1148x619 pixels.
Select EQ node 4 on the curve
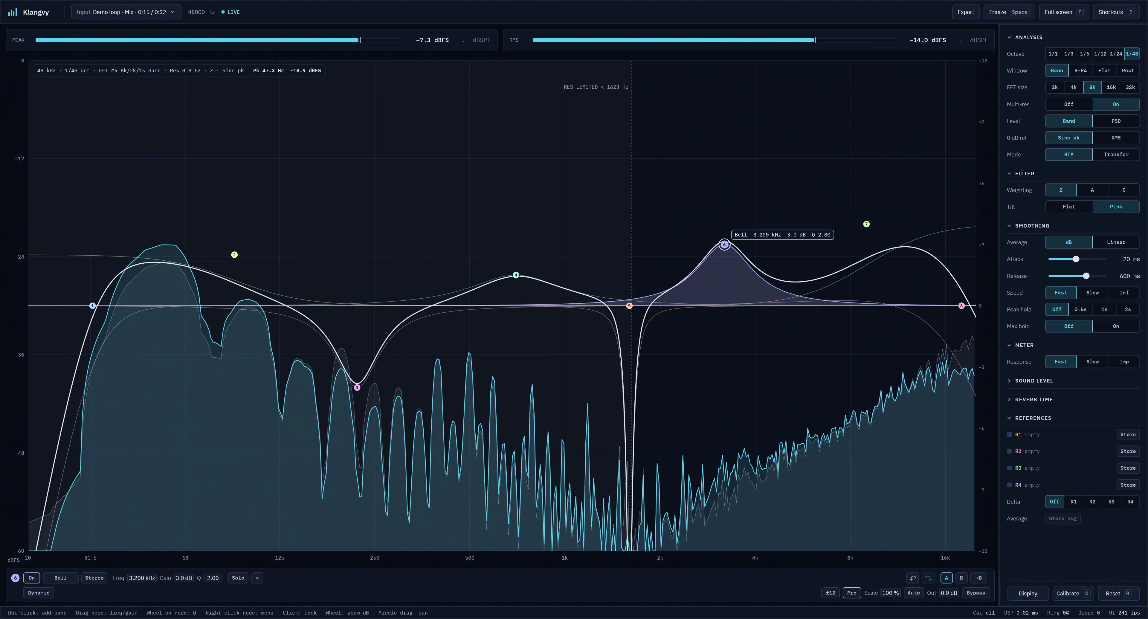tap(516, 275)
